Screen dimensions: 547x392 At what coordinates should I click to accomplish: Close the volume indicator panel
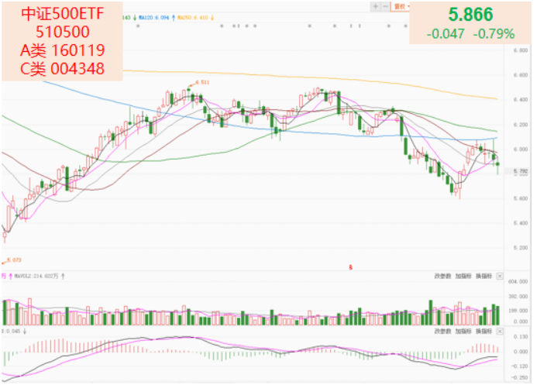(x=500, y=277)
